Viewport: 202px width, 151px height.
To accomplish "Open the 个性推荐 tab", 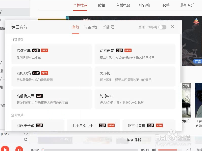I will coord(80,5).
